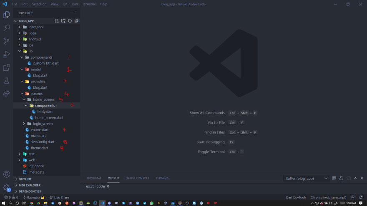Image resolution: width=367 pixels, height=206 pixels.
Task: Open the Live Share activity bar icon
Action: click(7, 94)
